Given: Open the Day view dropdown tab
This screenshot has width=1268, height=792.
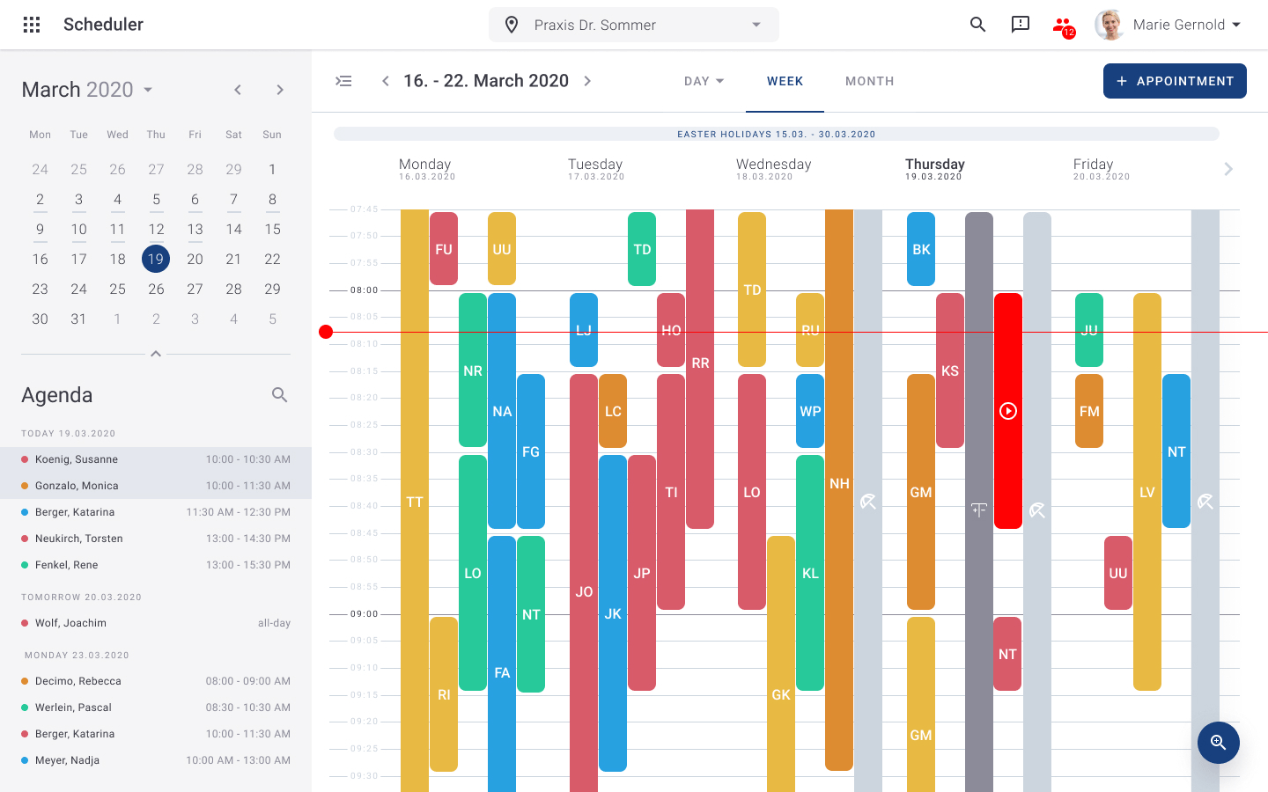Looking at the screenshot, I should 704,81.
